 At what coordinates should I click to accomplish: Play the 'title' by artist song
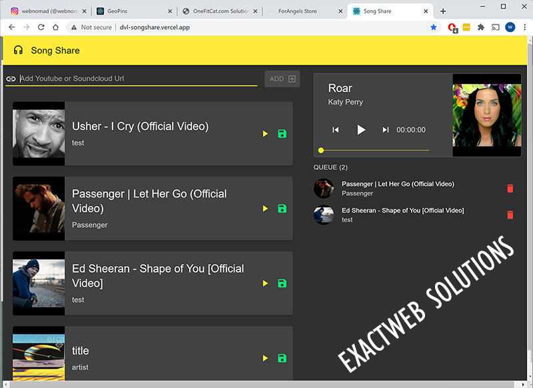click(x=265, y=358)
